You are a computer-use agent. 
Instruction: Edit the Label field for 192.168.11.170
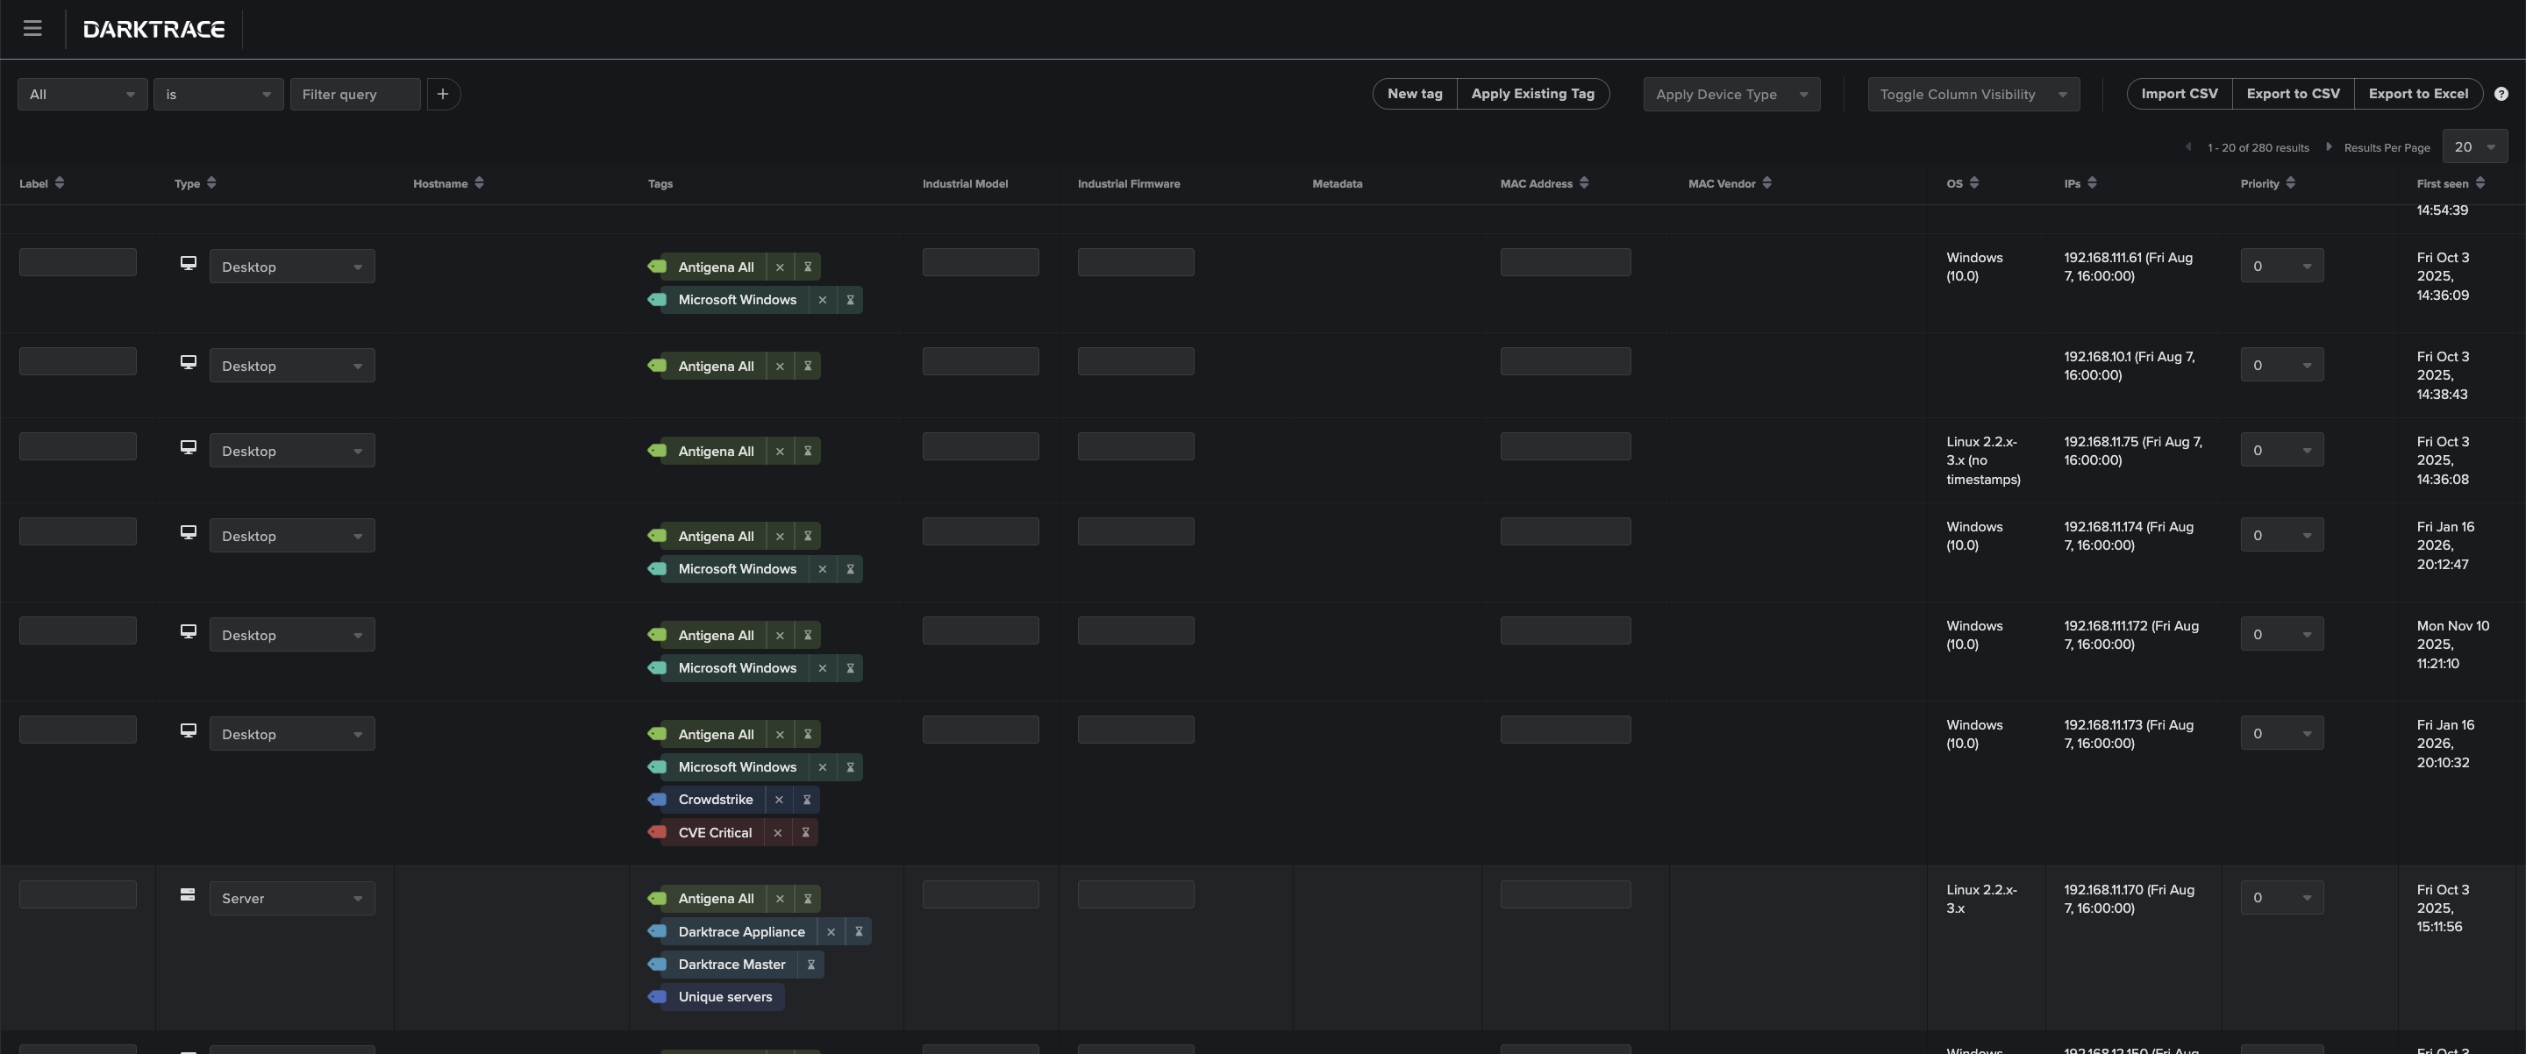click(77, 894)
